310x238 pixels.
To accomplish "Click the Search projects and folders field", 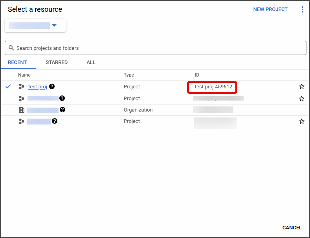I will pyautogui.click(x=157, y=48).
